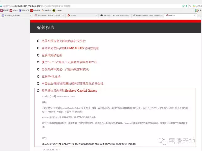Open link 觅友购异军突起
Viewport: 202px width, 151px height.
(x=65, y=69)
